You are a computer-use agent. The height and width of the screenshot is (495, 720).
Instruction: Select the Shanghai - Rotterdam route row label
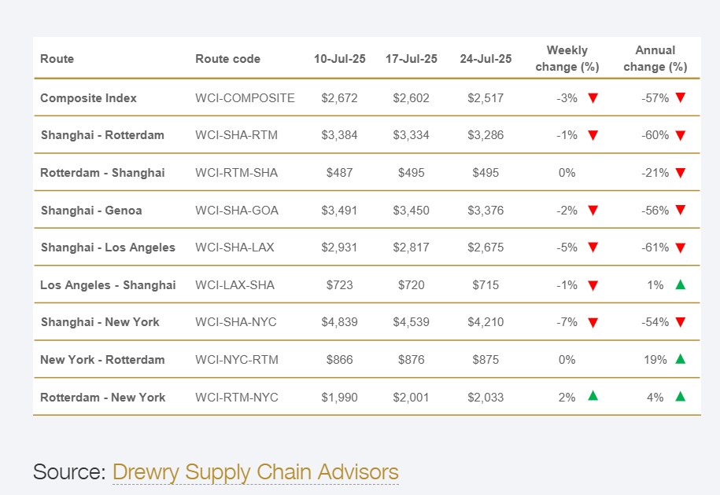coord(102,135)
